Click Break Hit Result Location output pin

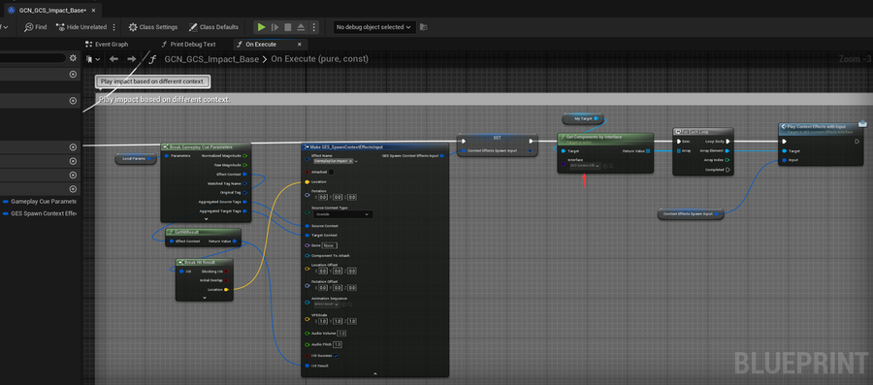[x=226, y=289]
